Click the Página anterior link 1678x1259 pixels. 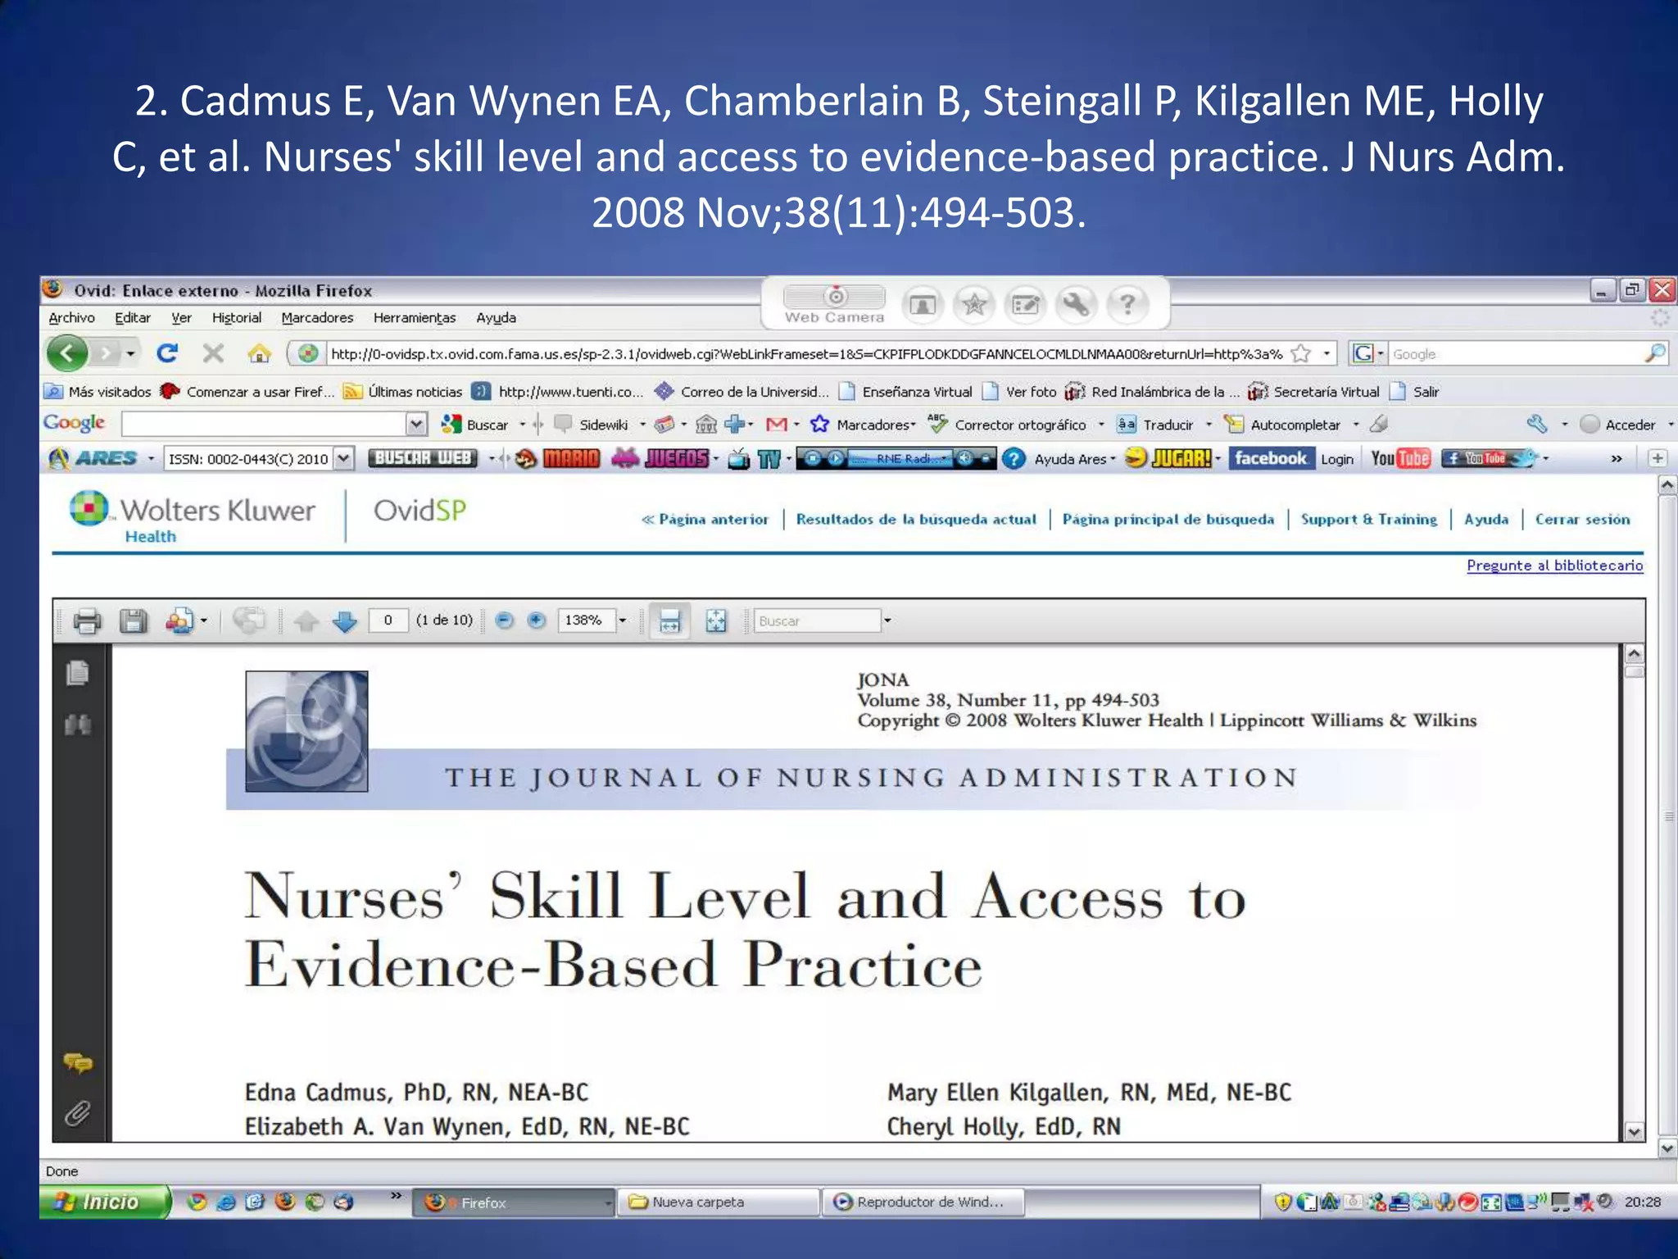(x=705, y=519)
